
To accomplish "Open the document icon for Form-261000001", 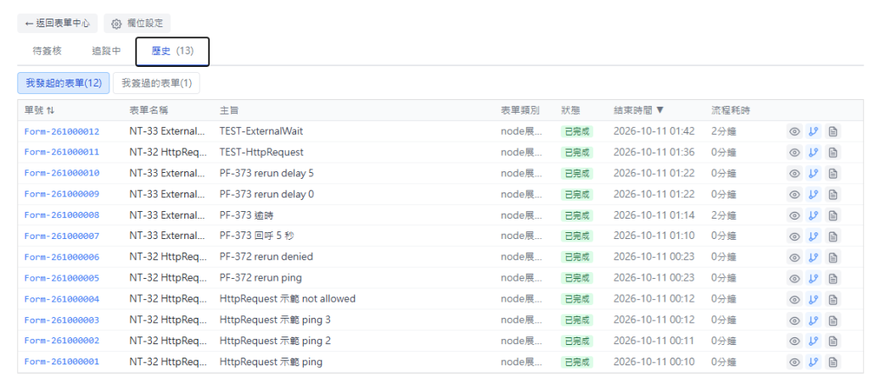I will (x=833, y=362).
